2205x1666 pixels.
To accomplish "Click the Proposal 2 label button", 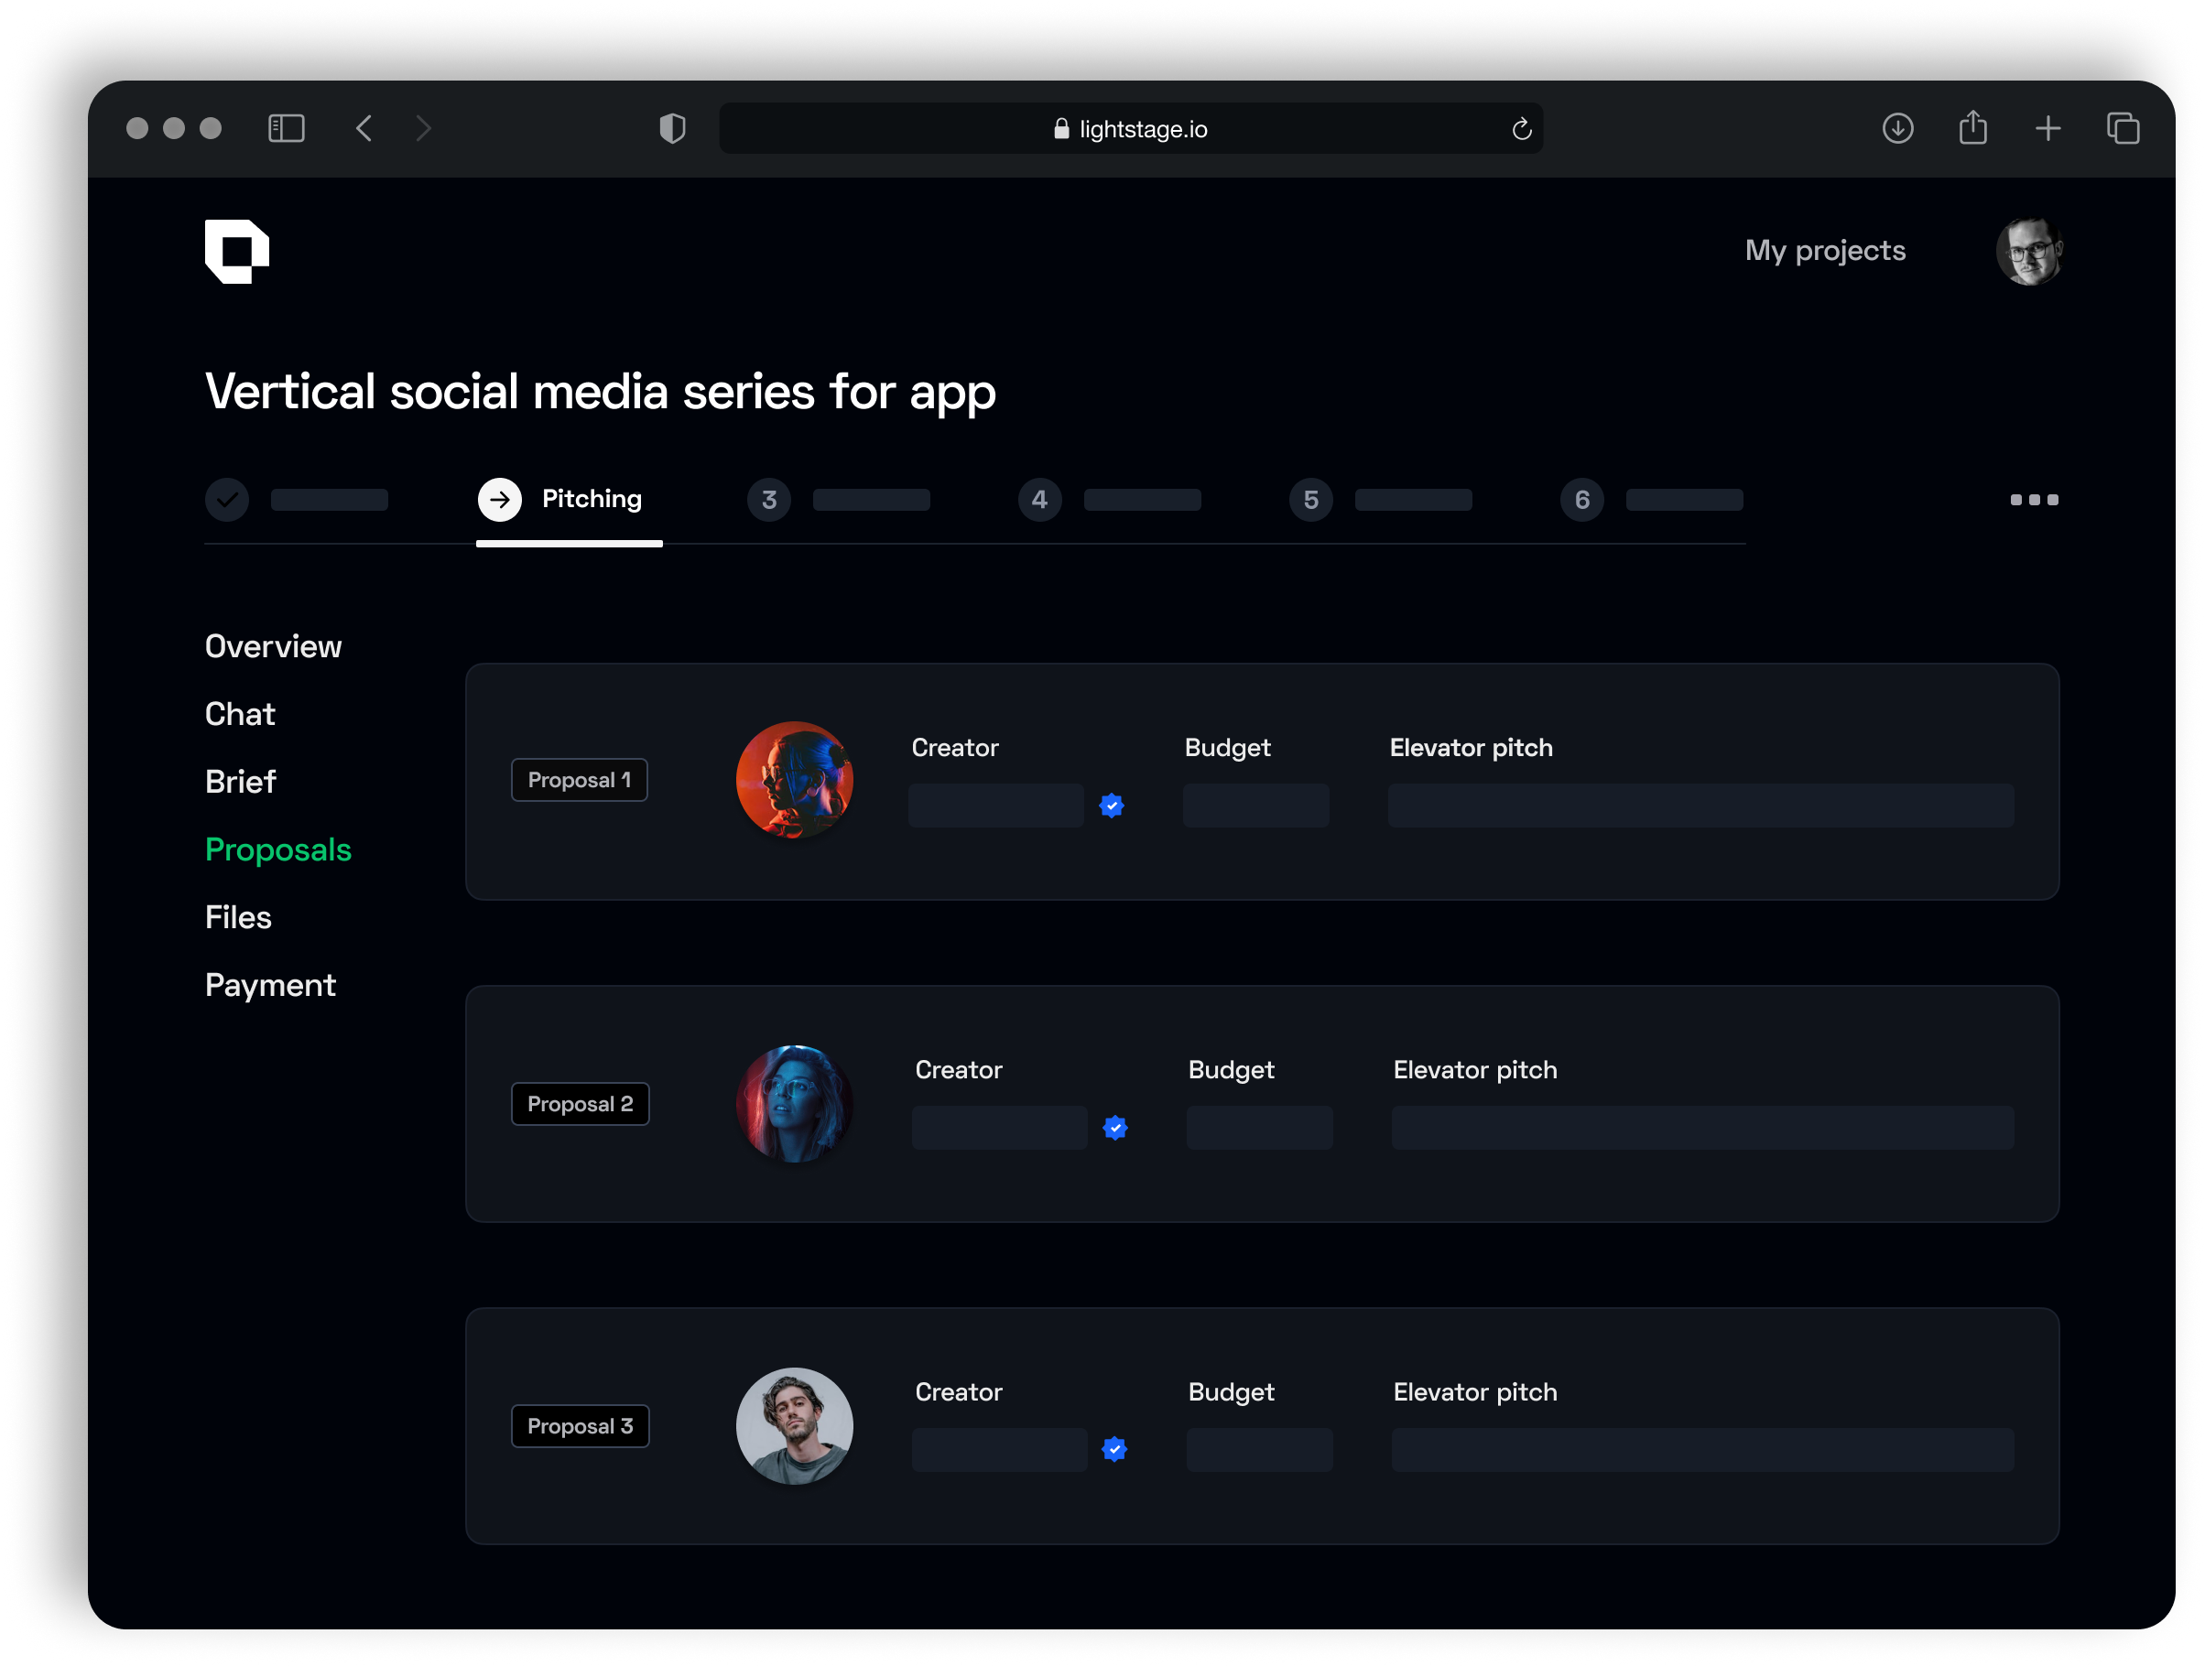I will pyautogui.click(x=581, y=1104).
